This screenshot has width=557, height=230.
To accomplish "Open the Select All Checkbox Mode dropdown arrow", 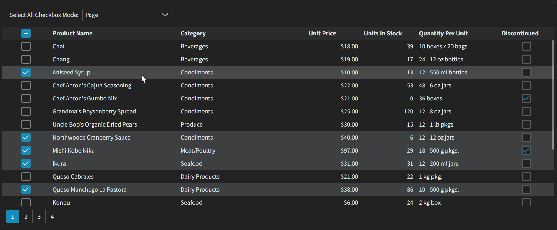I will pyautogui.click(x=165, y=15).
